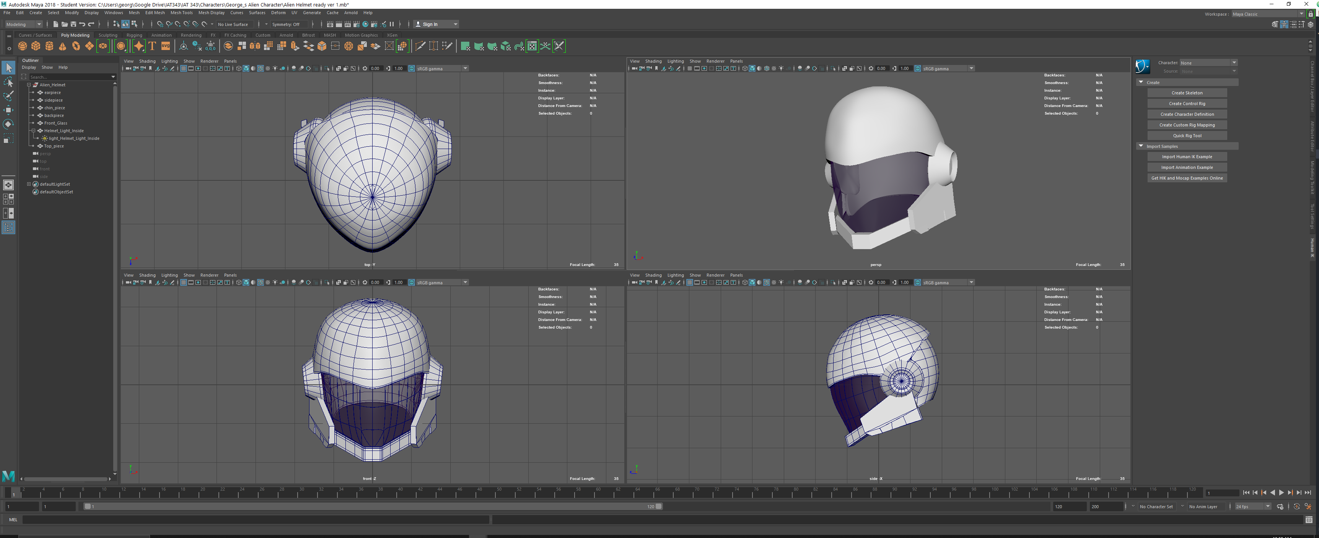Select the Lasso selection tool

(x=8, y=82)
